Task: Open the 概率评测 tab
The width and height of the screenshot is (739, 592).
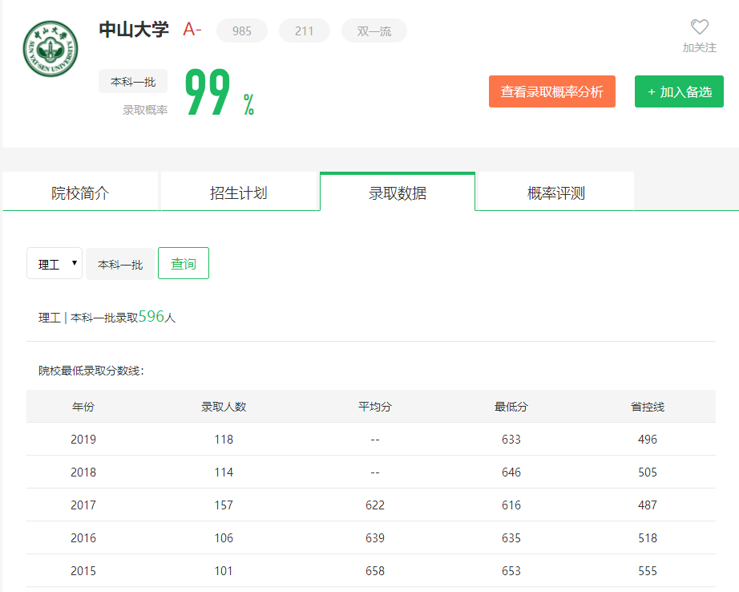Action: tap(556, 193)
